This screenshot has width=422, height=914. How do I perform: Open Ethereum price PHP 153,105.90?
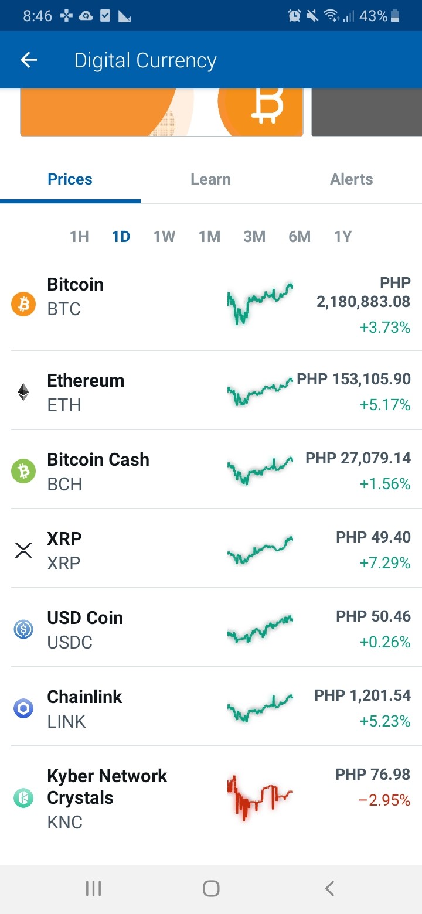coord(353,379)
